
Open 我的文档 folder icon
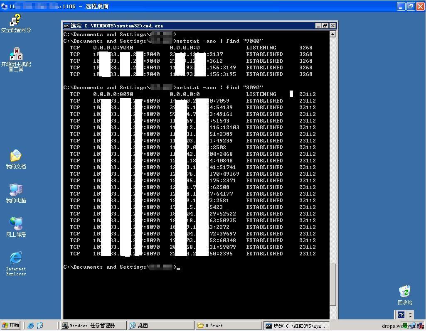tap(16, 156)
